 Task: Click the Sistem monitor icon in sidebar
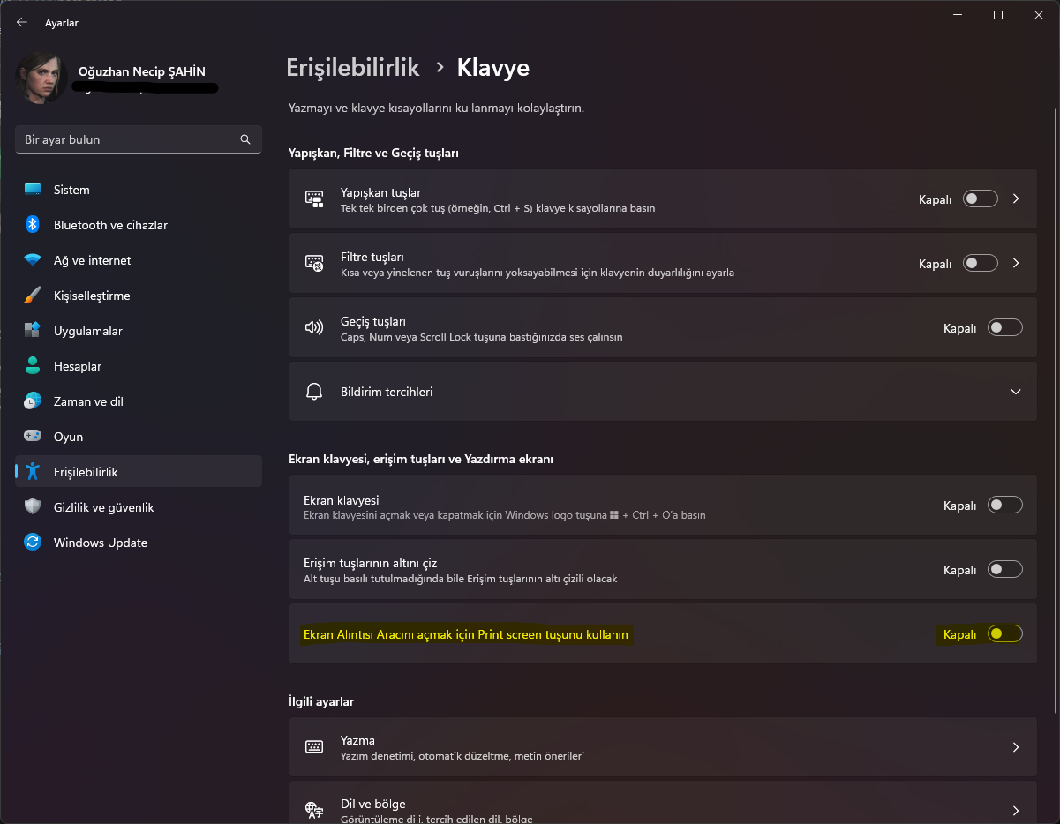pos(33,190)
